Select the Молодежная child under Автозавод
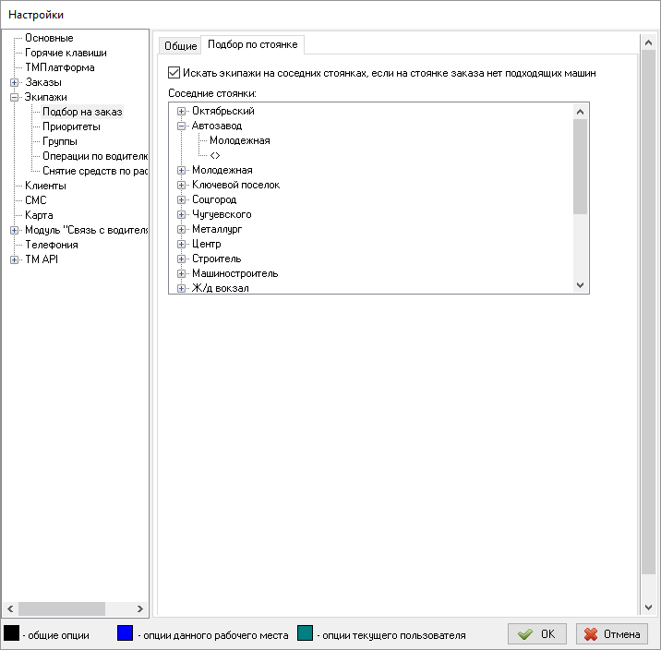The width and height of the screenshot is (661, 650). 239,141
